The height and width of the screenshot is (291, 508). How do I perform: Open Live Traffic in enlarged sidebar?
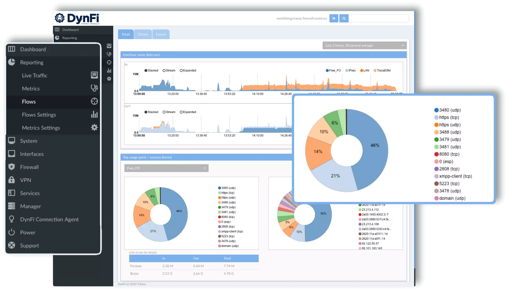point(35,76)
